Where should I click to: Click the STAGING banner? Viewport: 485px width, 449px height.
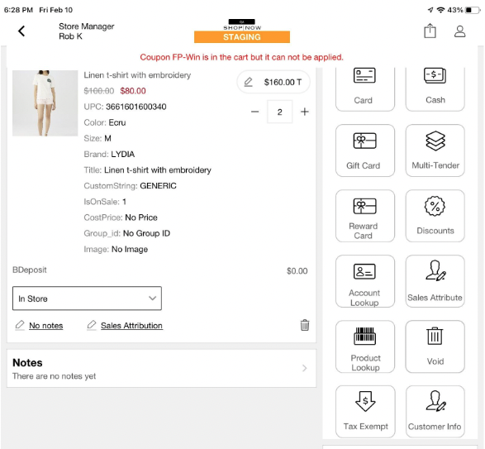pyautogui.click(x=242, y=37)
